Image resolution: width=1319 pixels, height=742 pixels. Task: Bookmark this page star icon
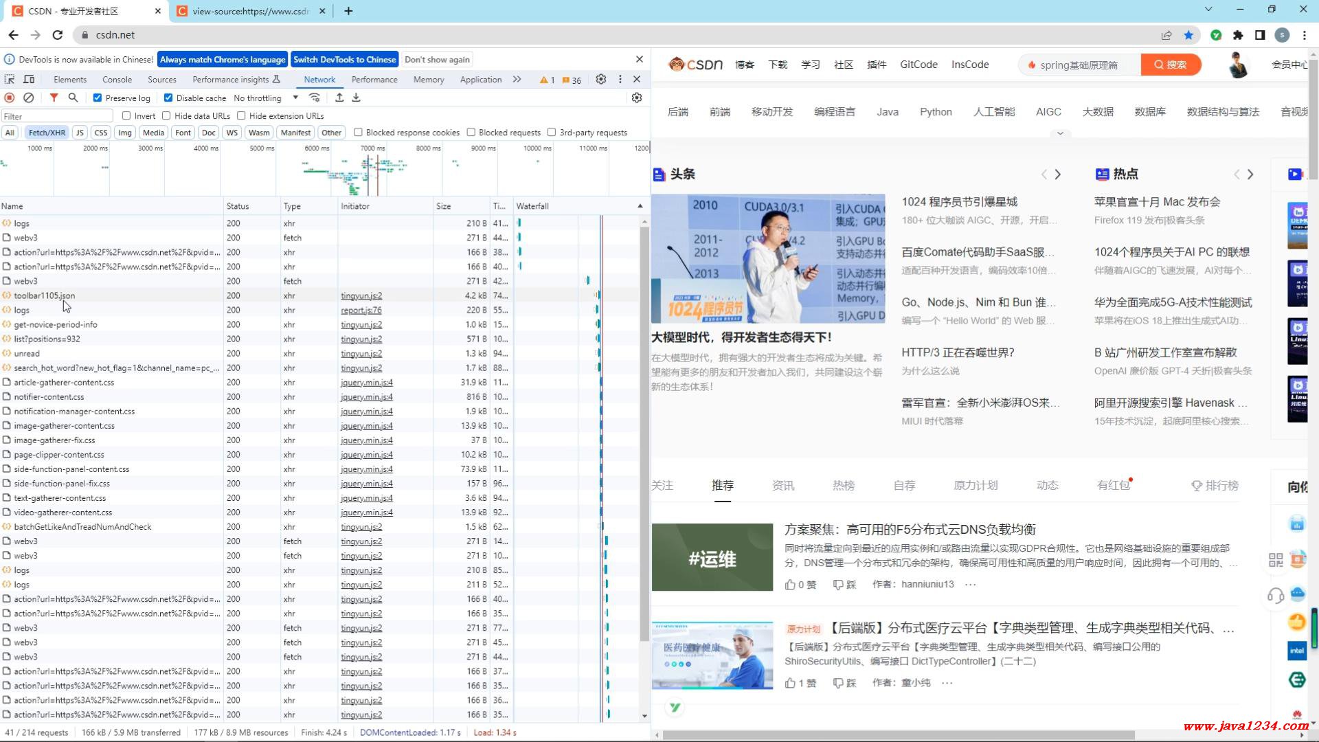coord(1188,35)
